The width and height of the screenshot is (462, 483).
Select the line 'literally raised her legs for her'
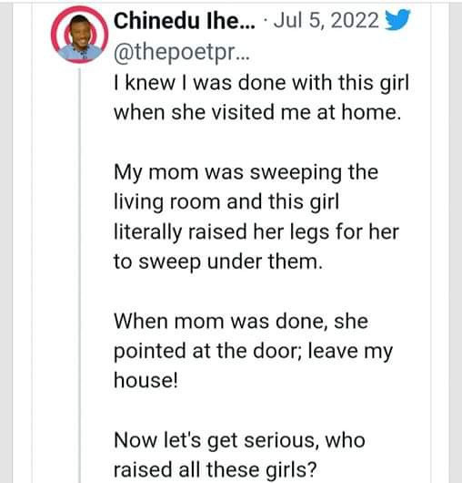256,232
